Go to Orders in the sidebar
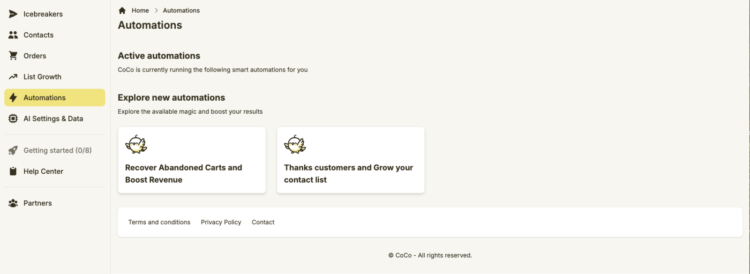Screen dimensions: 750x274 click(35, 56)
